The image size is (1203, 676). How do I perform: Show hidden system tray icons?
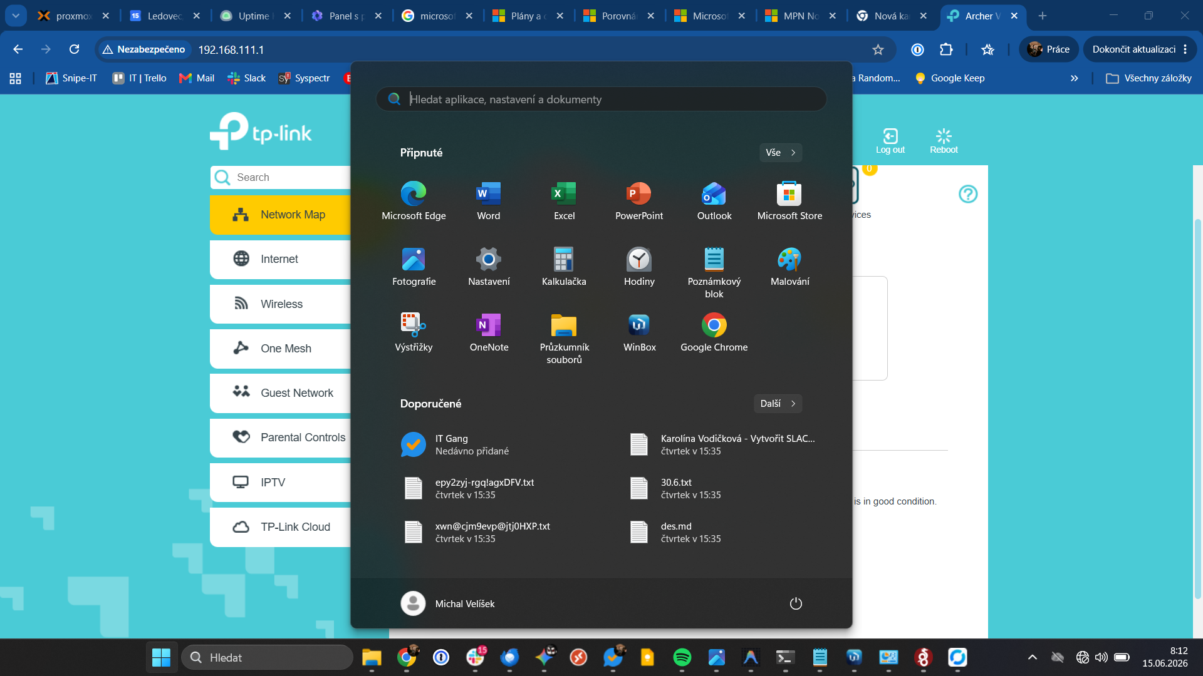pyautogui.click(x=1033, y=657)
